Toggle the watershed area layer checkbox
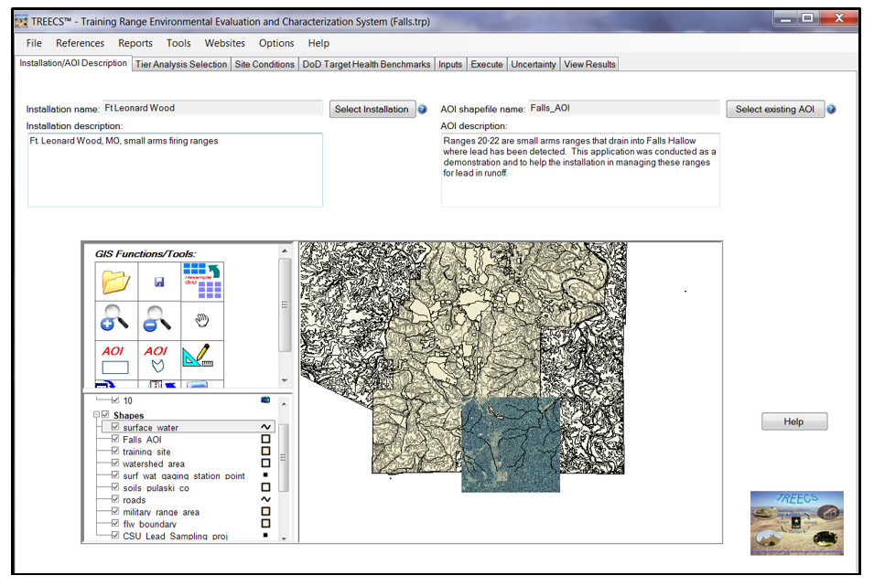 (115, 463)
